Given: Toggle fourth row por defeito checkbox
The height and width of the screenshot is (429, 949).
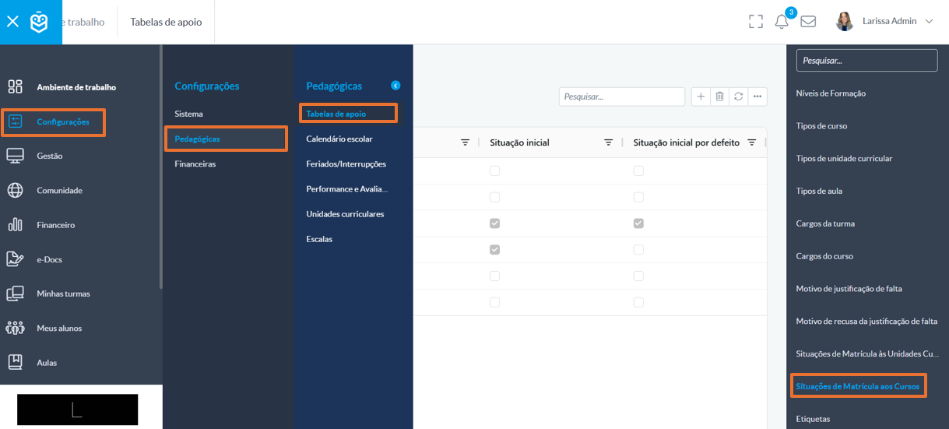Looking at the screenshot, I should [x=638, y=250].
